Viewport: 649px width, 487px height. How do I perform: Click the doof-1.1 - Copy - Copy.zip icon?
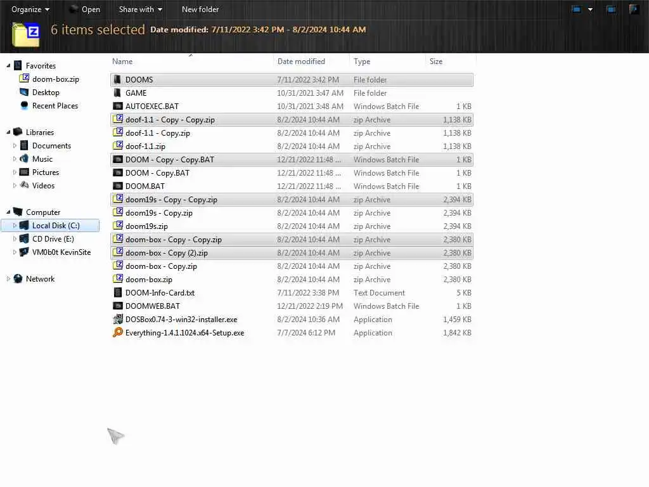[x=118, y=119]
